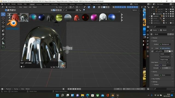
Task: Toggle CHASSIS collection checkbox
Action: point(164,16)
